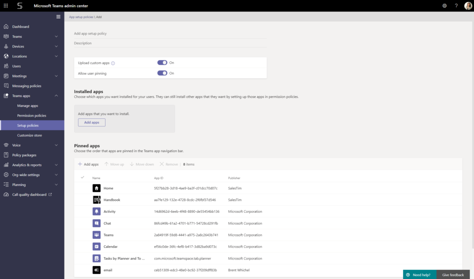Click the Calendar app icon in table

pos(96,247)
